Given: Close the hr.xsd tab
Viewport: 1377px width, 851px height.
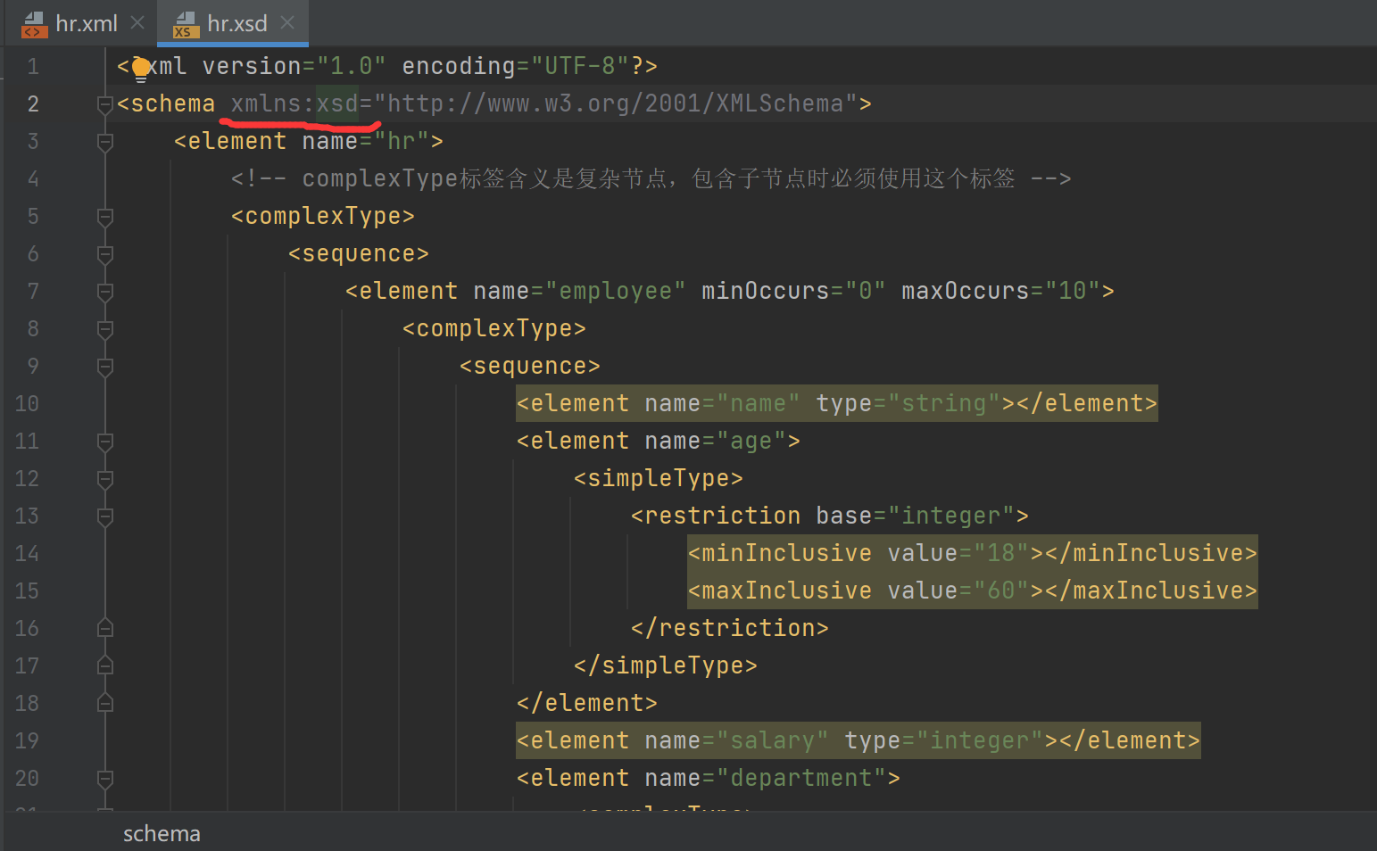Looking at the screenshot, I should click(x=287, y=24).
